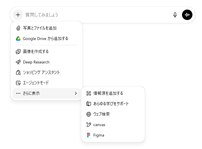Click the shopping bag assistant icon
Image resolution: width=202 pixels, height=149 pixels.
18,72
